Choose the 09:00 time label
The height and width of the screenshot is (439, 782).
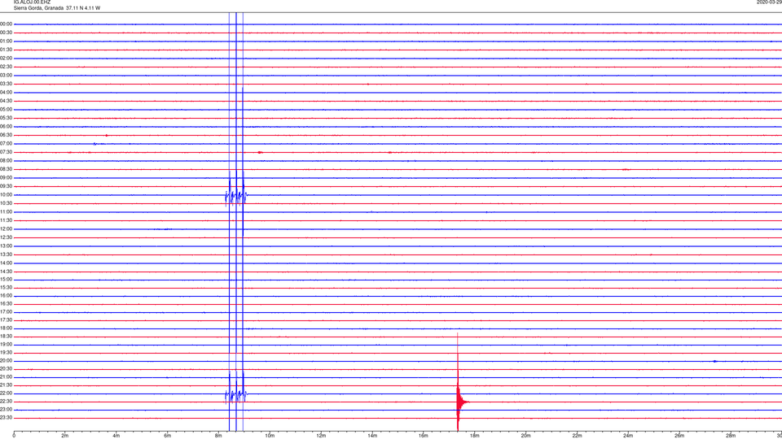point(7,178)
